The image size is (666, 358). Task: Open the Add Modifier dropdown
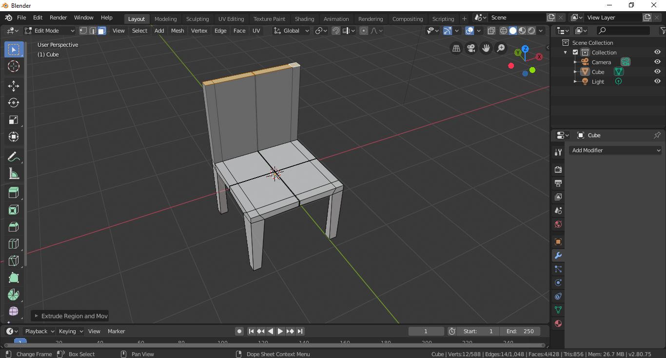click(x=615, y=150)
